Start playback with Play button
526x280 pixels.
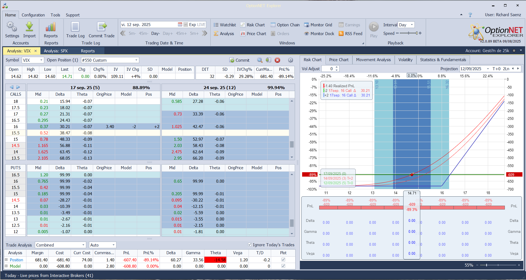click(374, 27)
